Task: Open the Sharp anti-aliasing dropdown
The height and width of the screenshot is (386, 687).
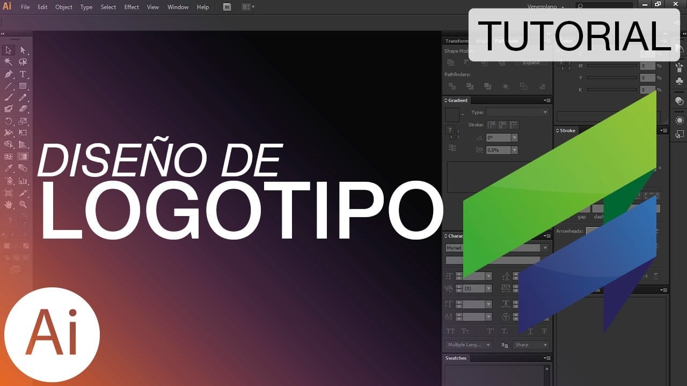Action: [531, 345]
